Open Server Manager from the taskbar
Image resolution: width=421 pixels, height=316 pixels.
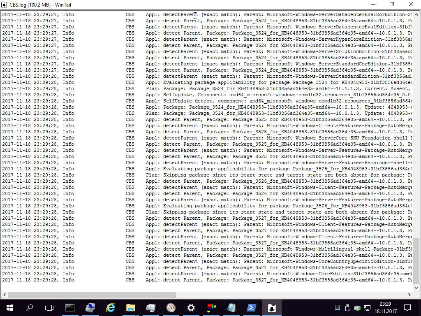pyautogui.click(x=90, y=307)
